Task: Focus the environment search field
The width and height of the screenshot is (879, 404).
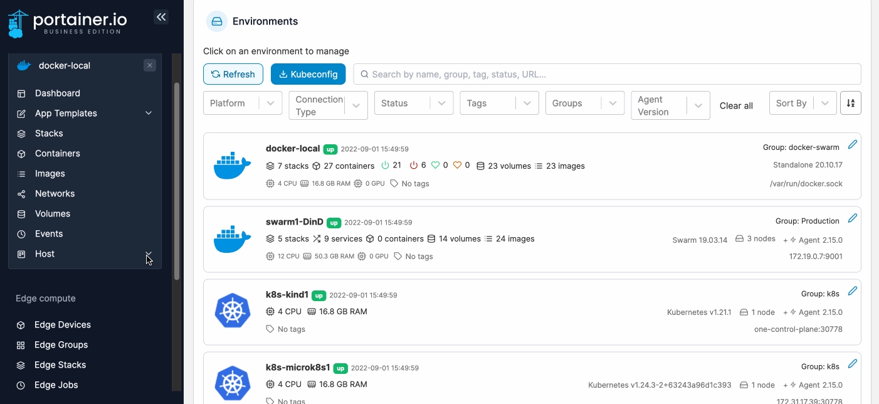Action: pyautogui.click(x=608, y=74)
